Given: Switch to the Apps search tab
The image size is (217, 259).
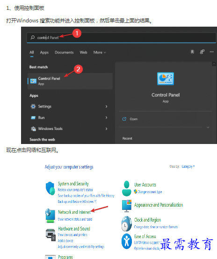Looking at the screenshot, I should pos(44,52).
